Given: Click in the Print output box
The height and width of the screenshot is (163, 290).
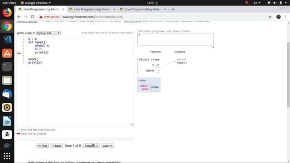Looking at the screenshot, I should tap(175, 39).
